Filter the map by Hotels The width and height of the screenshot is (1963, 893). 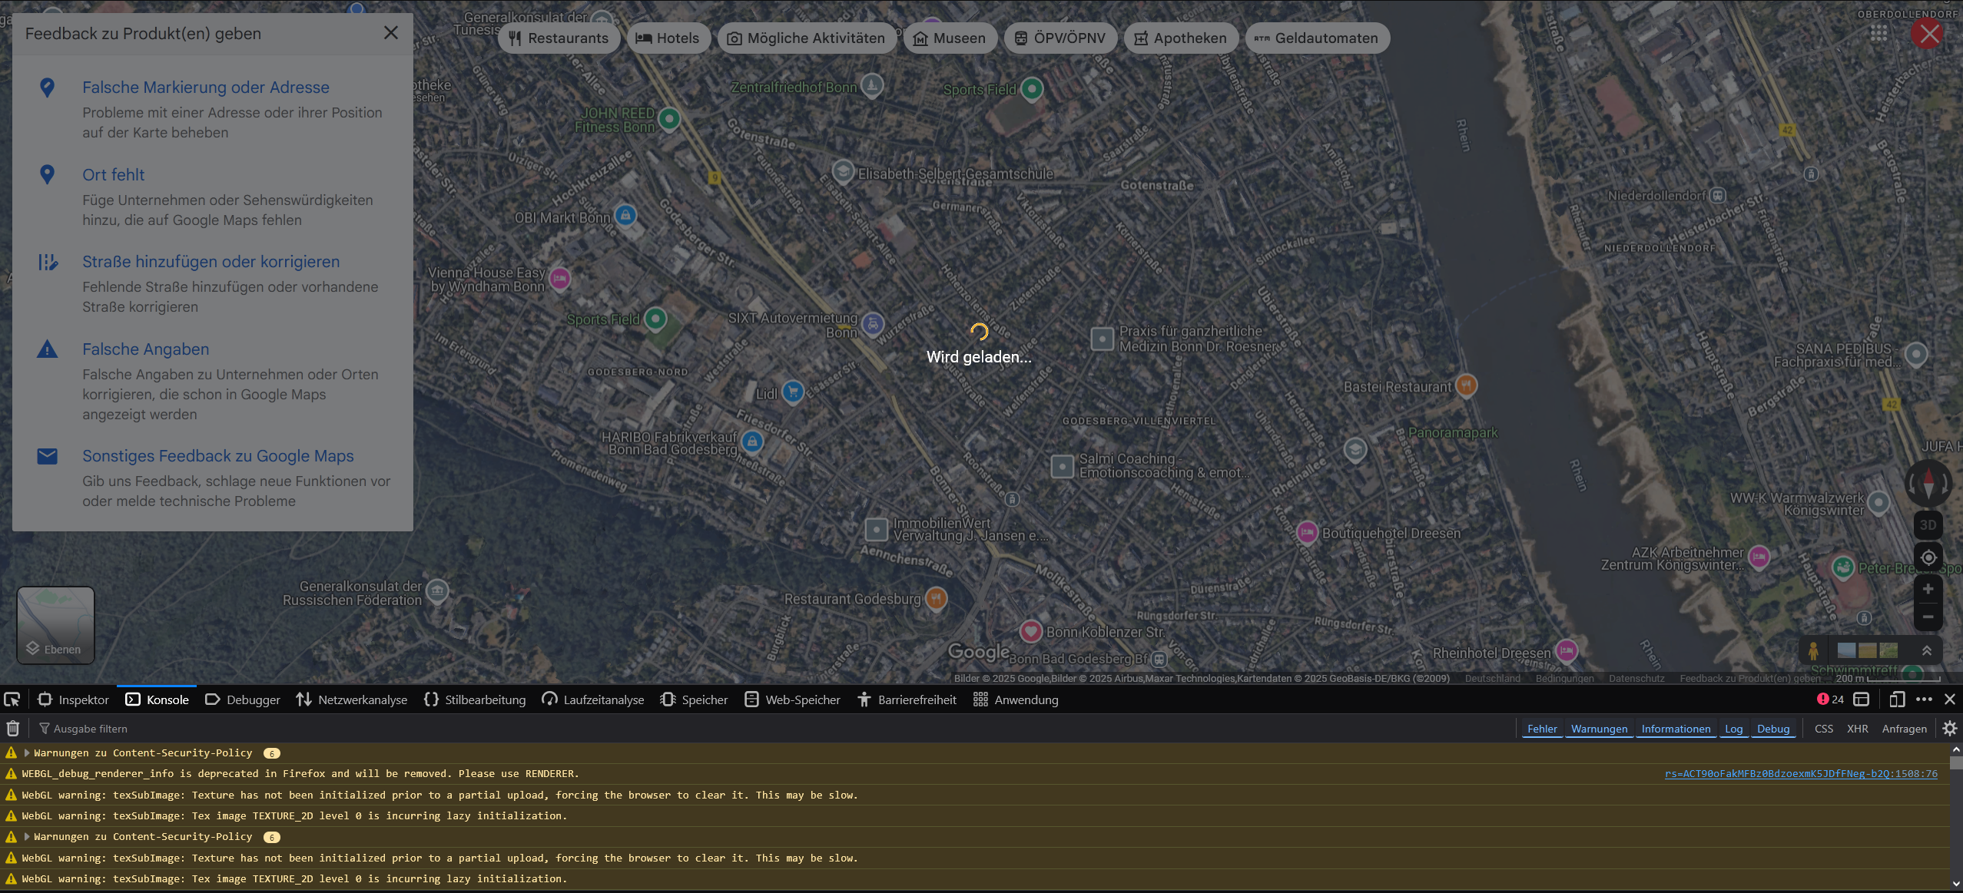[668, 38]
